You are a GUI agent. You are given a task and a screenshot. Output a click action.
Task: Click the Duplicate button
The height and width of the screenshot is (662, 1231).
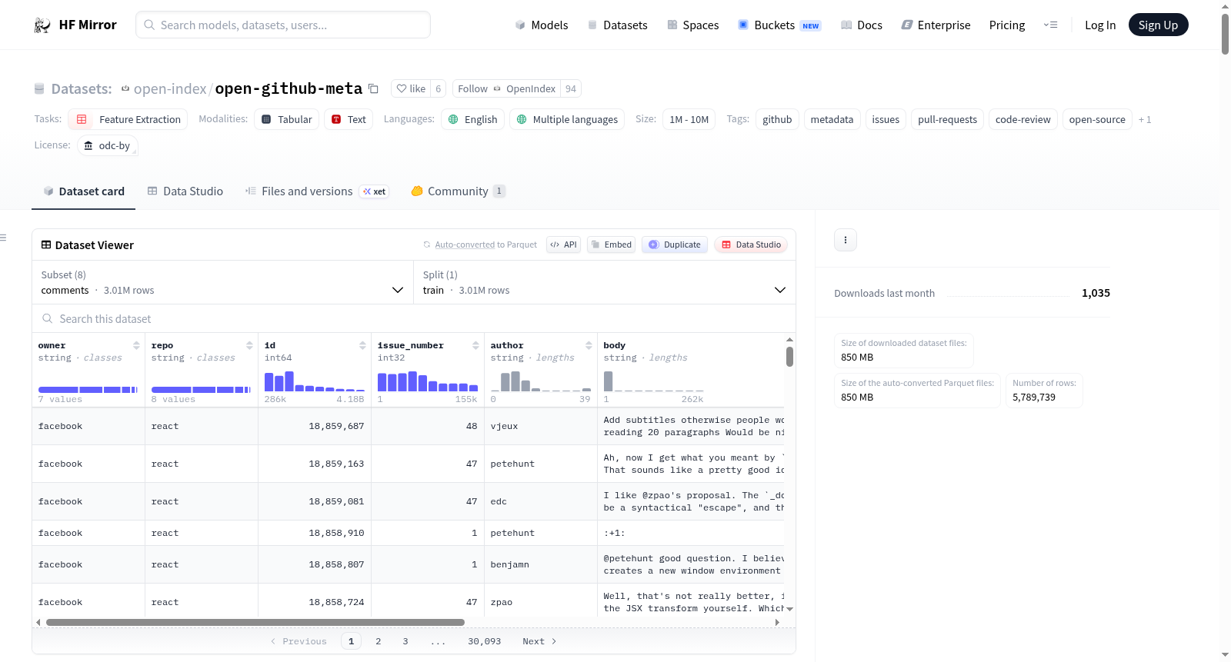pyautogui.click(x=675, y=245)
